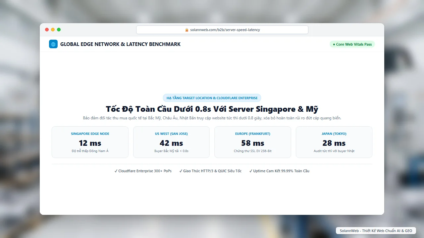Click Cloudflare Enterprise 300+ PoPs text
The width and height of the screenshot is (424, 238).
coord(143,171)
